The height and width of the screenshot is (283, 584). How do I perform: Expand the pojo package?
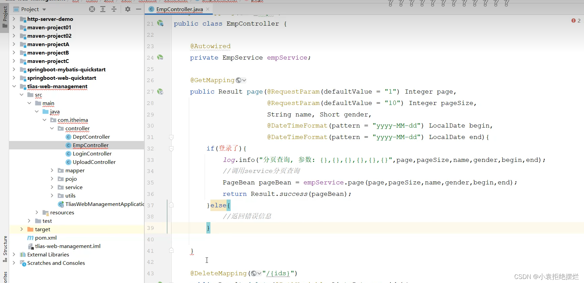coord(52,179)
